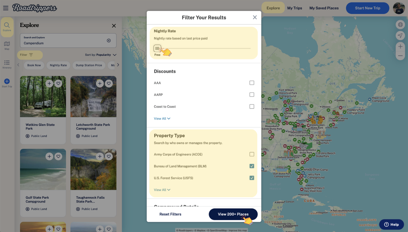
Task: Open Watkins Glen State Park photo
Action: tap(43, 97)
